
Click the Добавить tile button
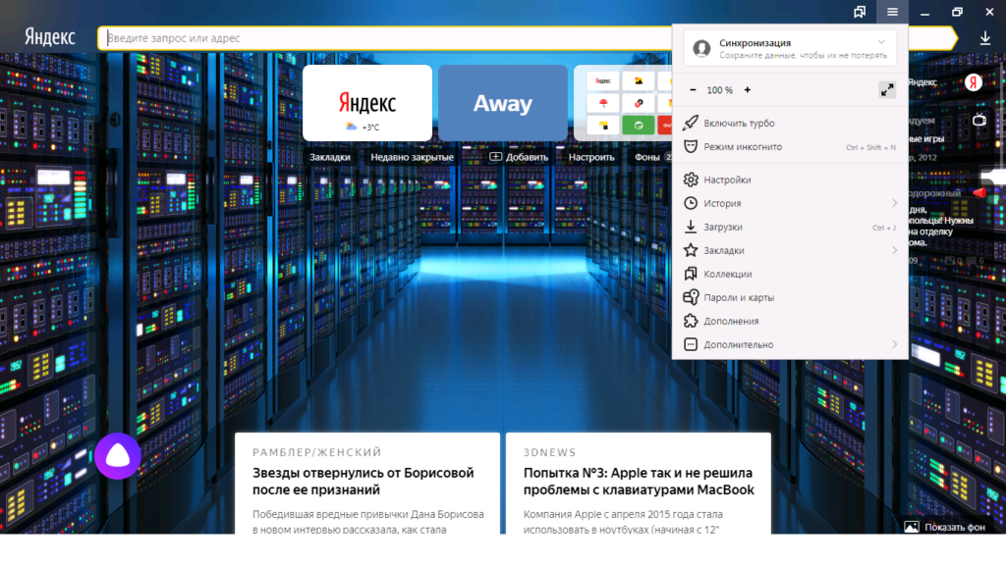pyautogui.click(x=519, y=157)
